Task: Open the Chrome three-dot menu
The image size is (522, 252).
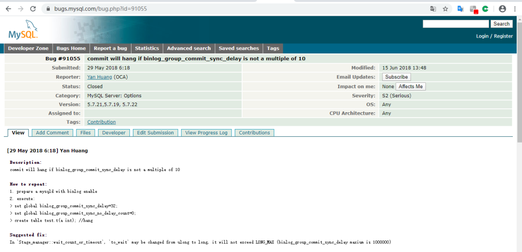Action: click(515, 9)
